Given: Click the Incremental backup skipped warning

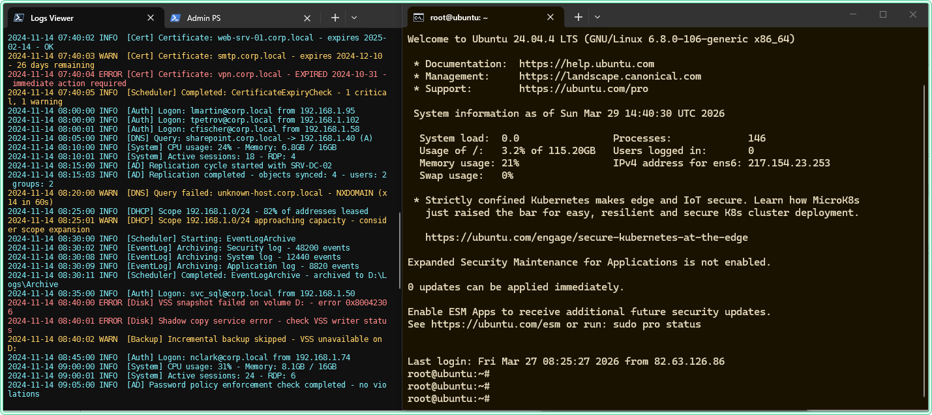Looking at the screenshot, I should click(195, 344).
